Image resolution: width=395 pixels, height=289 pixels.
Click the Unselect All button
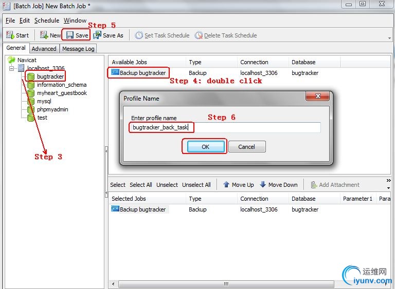(196, 185)
